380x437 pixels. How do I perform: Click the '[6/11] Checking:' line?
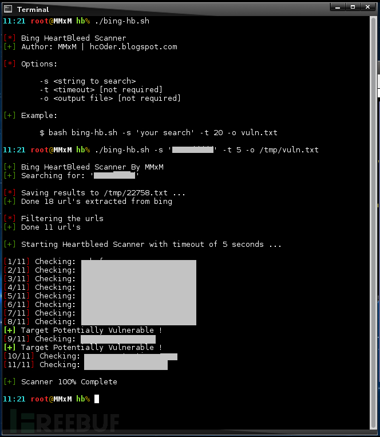point(39,305)
